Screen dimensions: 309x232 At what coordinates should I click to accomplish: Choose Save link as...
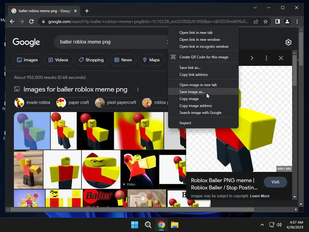pos(203,67)
